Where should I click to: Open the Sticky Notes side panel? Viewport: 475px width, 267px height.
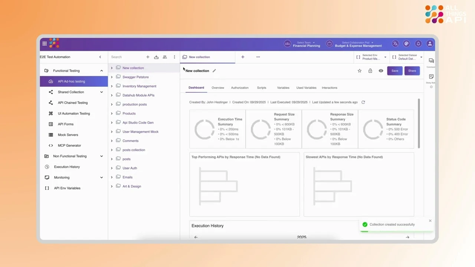point(431,77)
